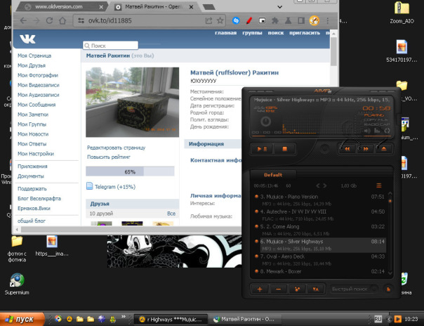
Task: Add files with the plus button
Action: (260, 289)
